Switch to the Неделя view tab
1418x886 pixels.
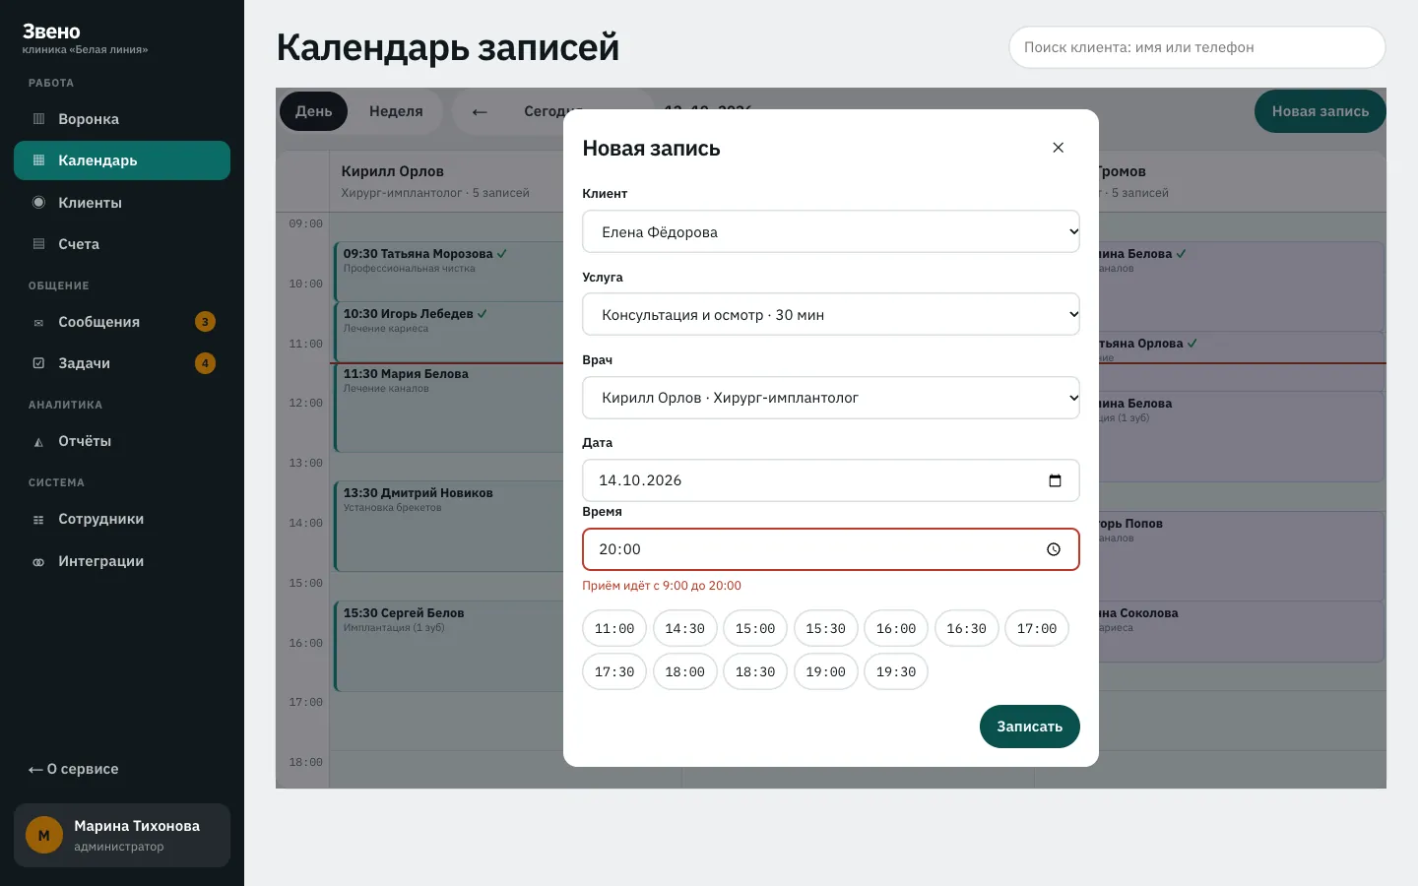pyautogui.click(x=396, y=111)
